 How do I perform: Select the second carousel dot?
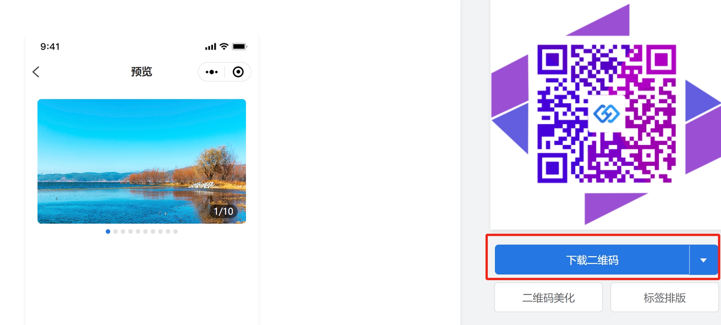[x=115, y=232]
